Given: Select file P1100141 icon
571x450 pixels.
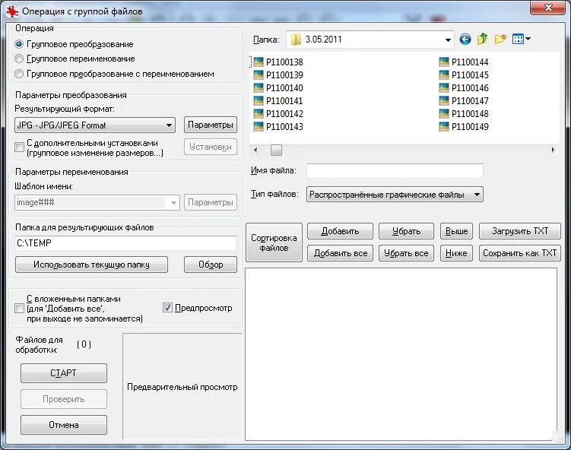Looking at the screenshot, I should (259, 100).
